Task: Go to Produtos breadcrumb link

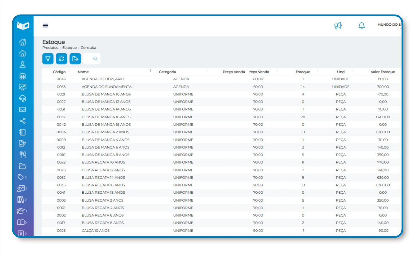Action: 50,48
